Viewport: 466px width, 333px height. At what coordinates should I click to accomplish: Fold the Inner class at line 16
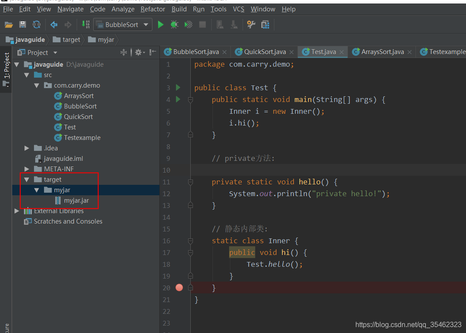click(x=190, y=241)
